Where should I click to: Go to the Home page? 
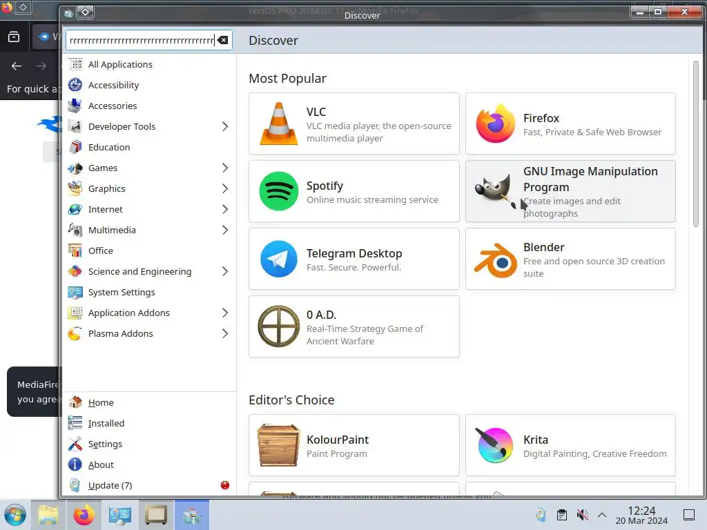[x=149, y=402]
